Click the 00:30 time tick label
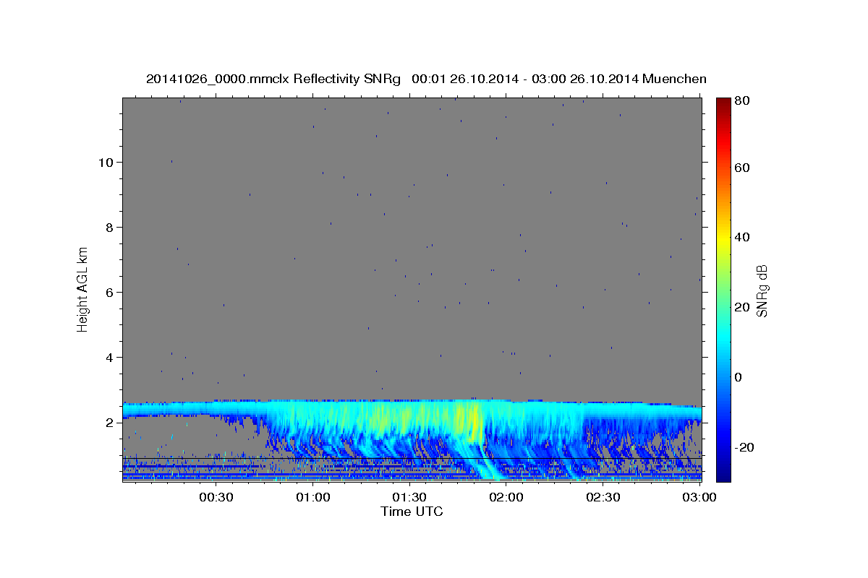Viewport: 868px width, 578px height. 216,497
